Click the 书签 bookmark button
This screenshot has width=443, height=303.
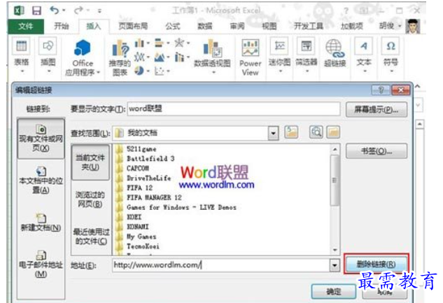pos(377,151)
